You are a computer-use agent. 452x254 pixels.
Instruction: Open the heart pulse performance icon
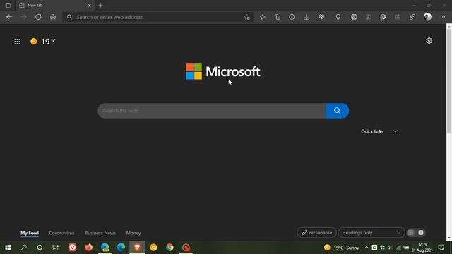[x=321, y=17]
